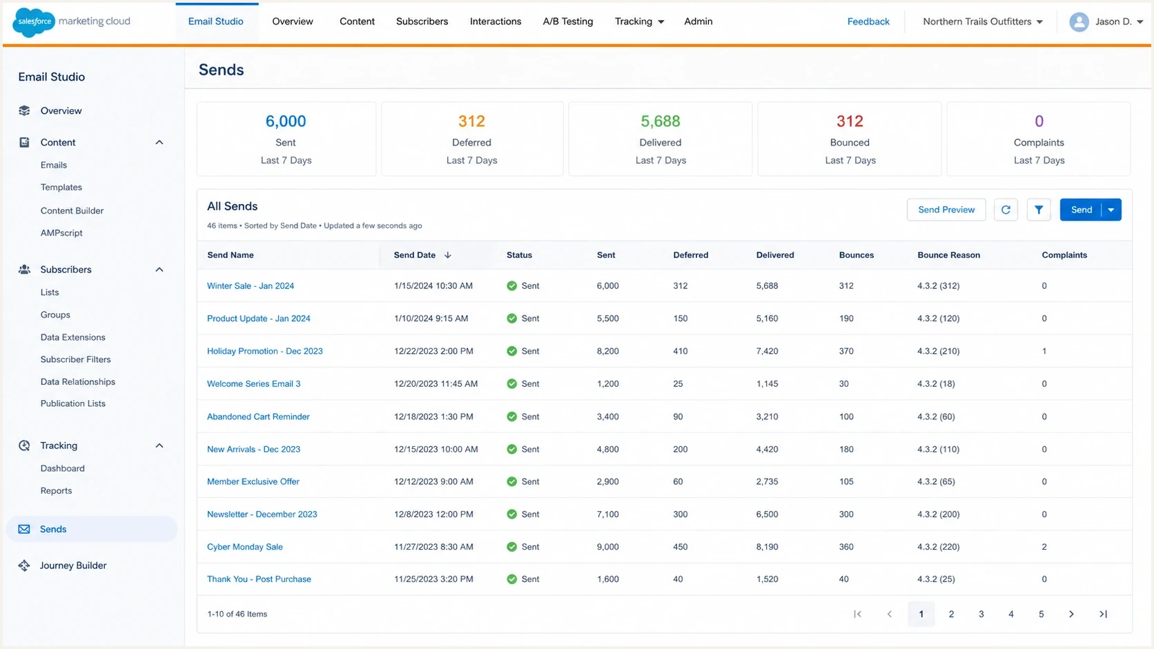
Task: Go to page 3
Action: click(981, 614)
